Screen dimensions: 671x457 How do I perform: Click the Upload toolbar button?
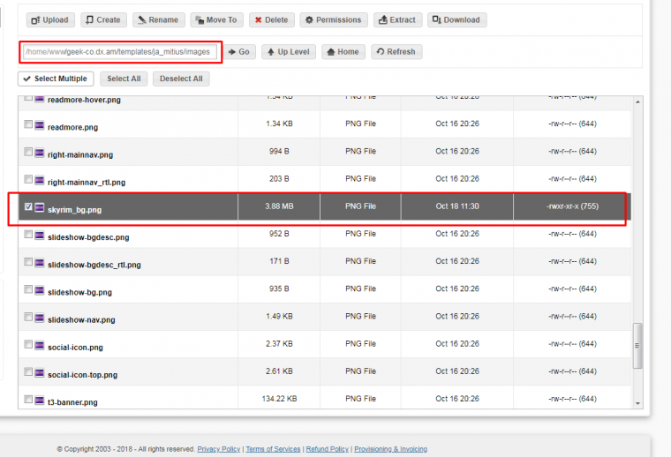click(x=50, y=19)
